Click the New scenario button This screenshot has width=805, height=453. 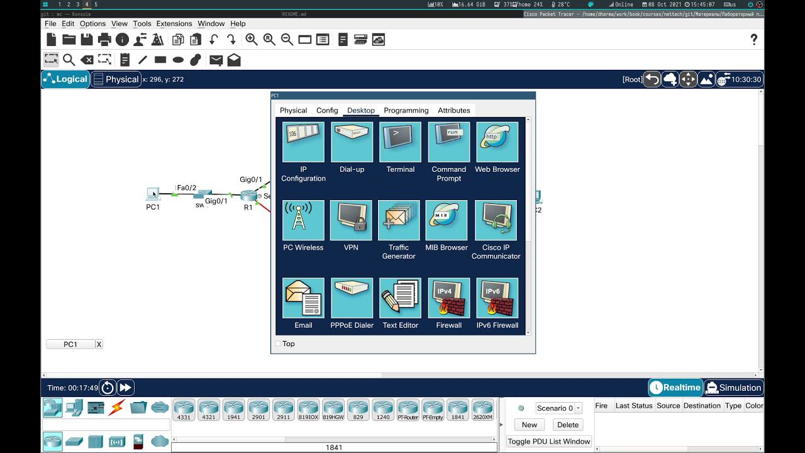pyautogui.click(x=530, y=425)
